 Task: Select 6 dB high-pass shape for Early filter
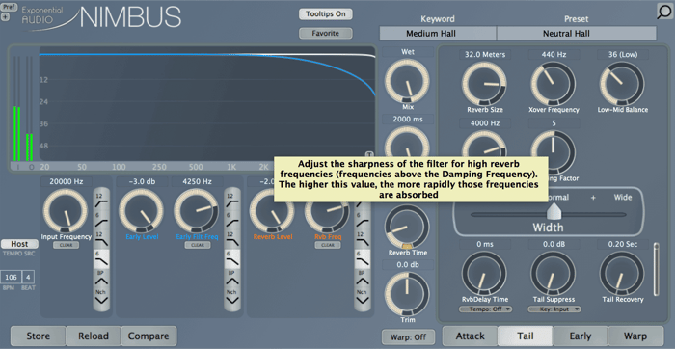coord(232,219)
